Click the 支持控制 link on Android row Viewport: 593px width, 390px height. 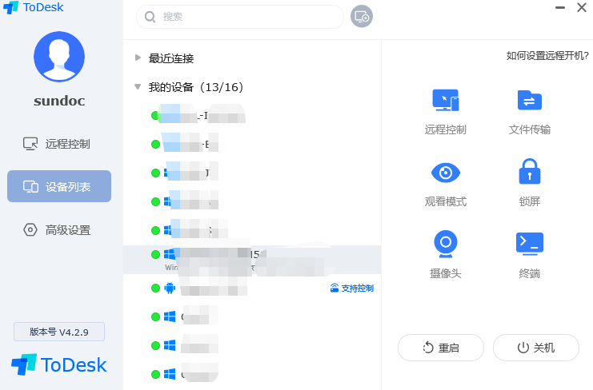point(352,289)
